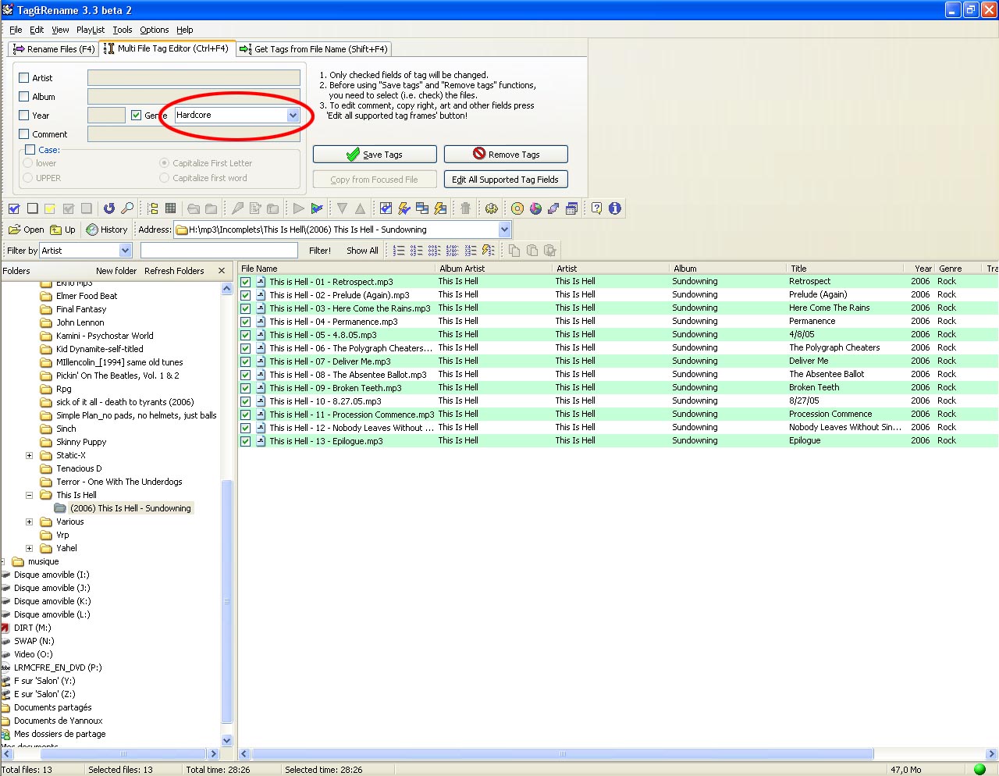Screen dimensions: 999x776
Task: Click the magnifying glass search icon
Action: pos(127,208)
